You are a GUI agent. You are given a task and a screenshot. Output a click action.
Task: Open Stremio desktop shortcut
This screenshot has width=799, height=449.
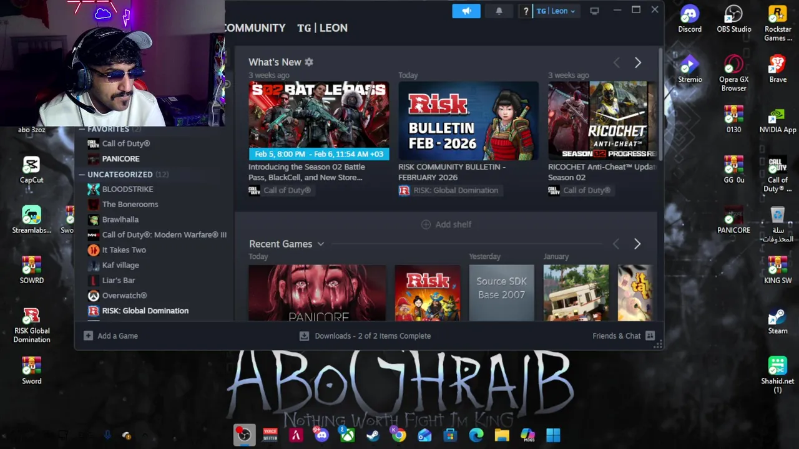coord(690,69)
